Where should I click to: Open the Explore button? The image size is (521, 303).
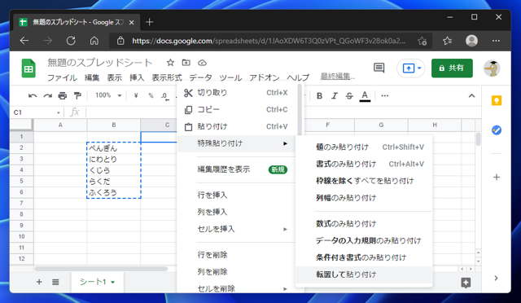[x=466, y=283]
